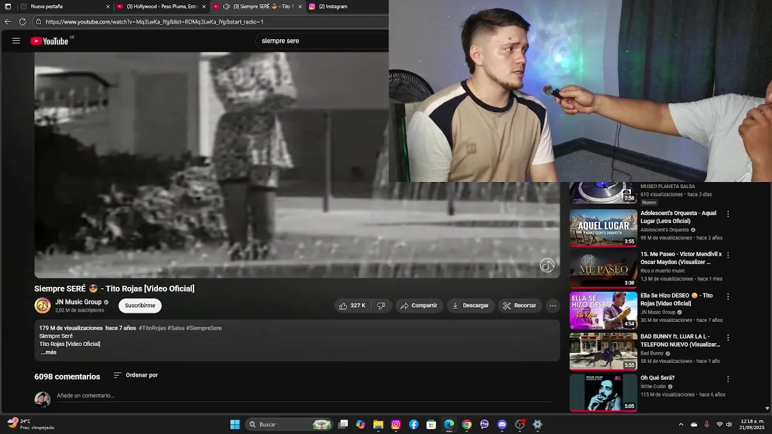This screenshot has width=772, height=434.
Task: Open Adolescent's Orquesta - Aquel Lugar title
Action: [x=679, y=217]
